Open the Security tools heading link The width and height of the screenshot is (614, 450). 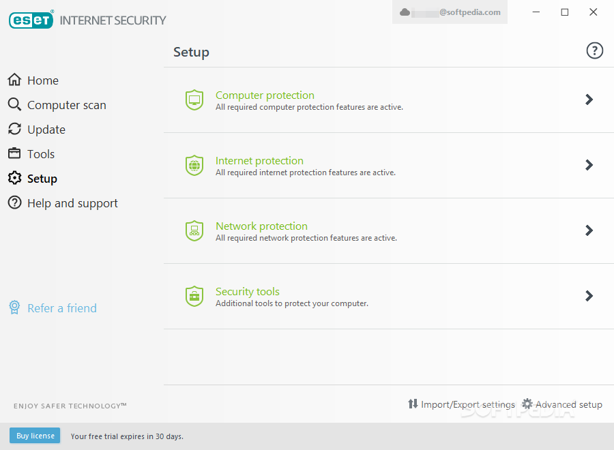(248, 292)
